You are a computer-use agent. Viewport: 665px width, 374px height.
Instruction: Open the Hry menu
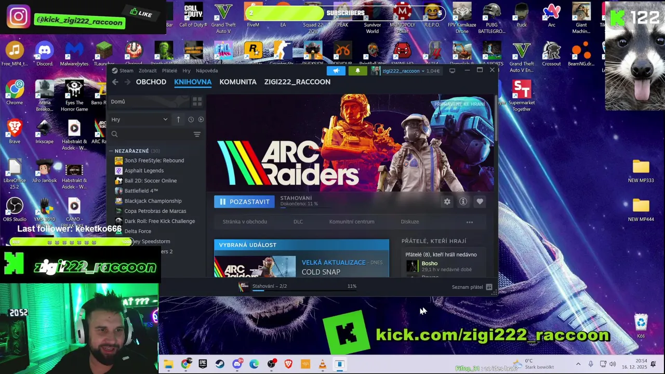click(x=187, y=71)
